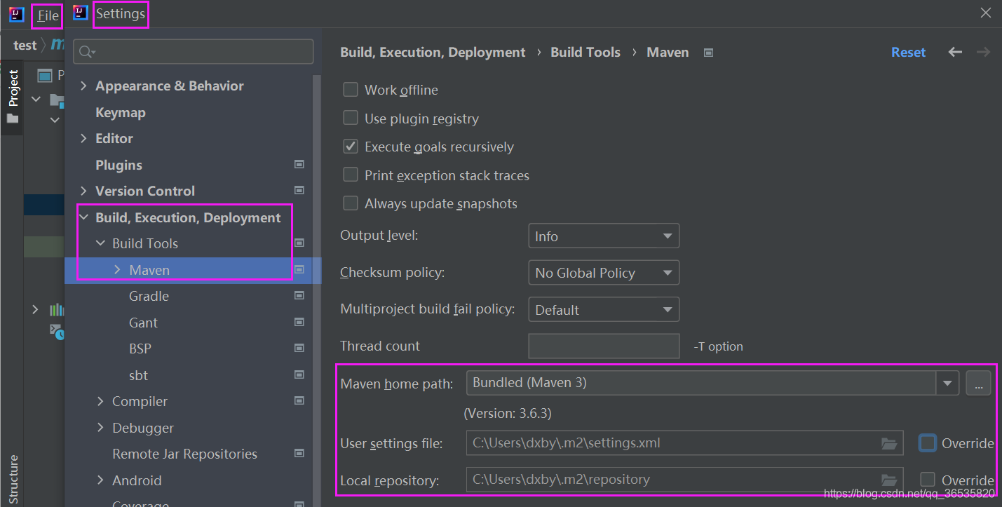Click the External Libraries bar-chart icon
The width and height of the screenshot is (1002, 507).
pyautogui.click(x=57, y=309)
